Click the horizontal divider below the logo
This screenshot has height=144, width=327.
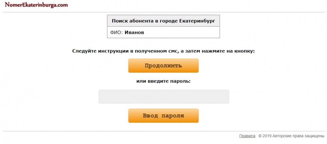(163, 12)
